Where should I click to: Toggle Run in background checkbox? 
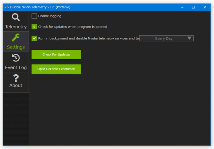pyautogui.click(x=34, y=38)
